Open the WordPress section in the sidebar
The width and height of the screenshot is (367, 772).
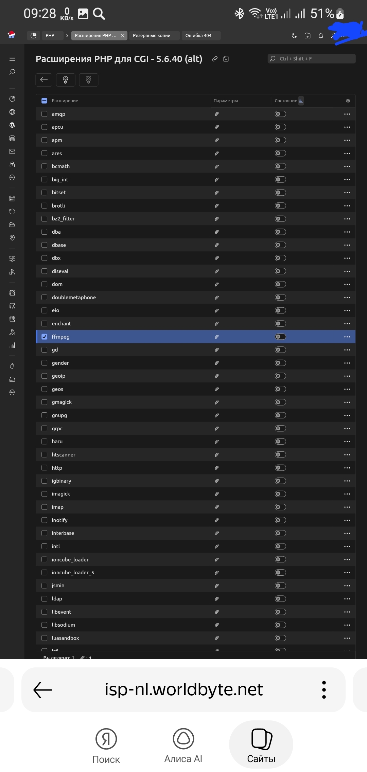[12, 125]
